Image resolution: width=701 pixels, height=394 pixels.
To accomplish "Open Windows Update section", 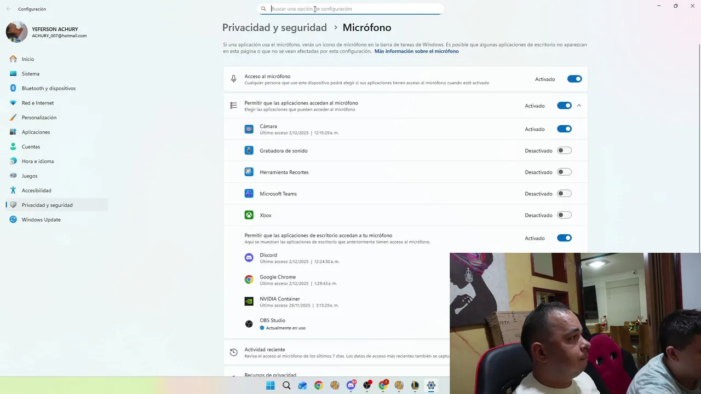I will point(57,219).
